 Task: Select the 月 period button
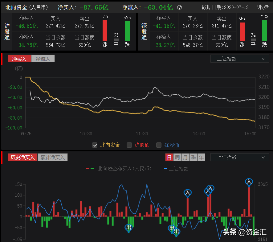(x=185, y=157)
